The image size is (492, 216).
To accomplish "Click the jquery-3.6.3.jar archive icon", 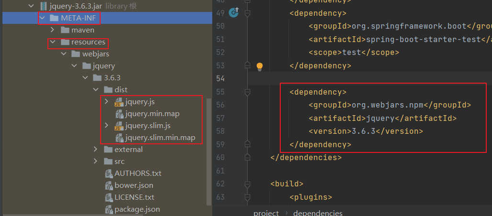I will coord(44,6).
